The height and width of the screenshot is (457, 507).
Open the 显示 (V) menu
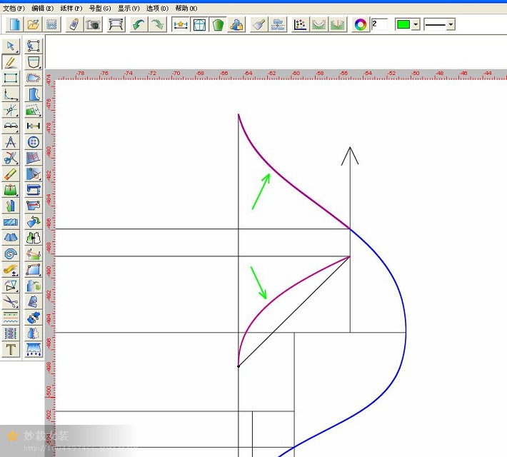click(129, 8)
